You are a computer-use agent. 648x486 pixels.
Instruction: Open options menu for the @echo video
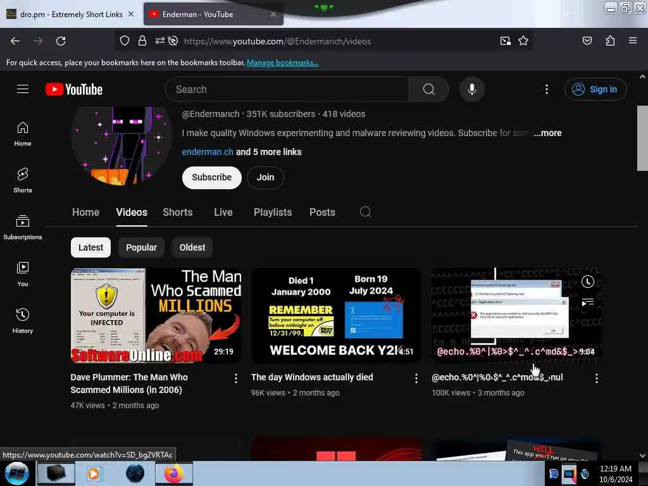596,378
